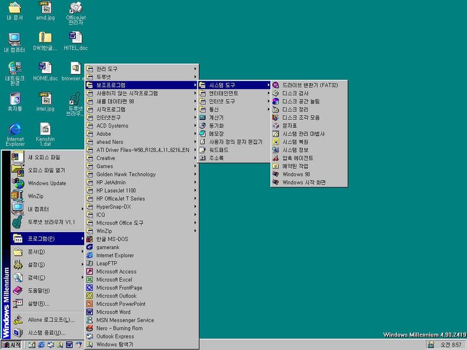Open 내 컴퓨터 desktop icon
467x350 pixels.
[x=15, y=43]
